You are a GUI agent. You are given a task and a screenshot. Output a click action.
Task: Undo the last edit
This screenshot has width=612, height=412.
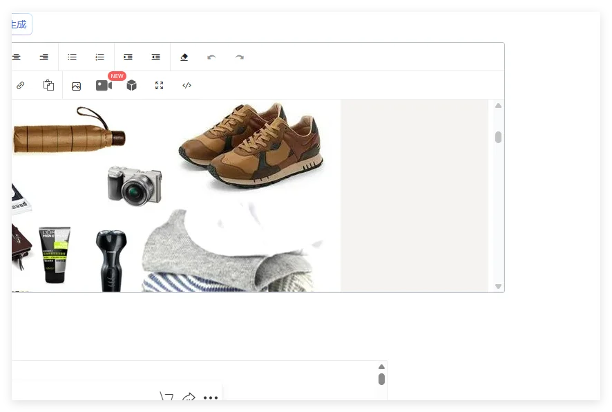point(211,57)
